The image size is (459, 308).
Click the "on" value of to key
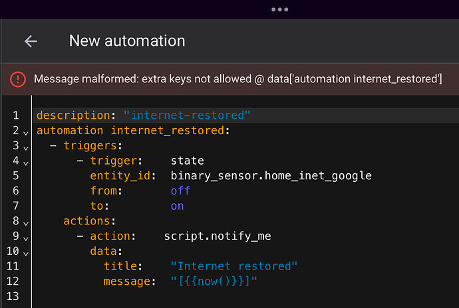click(x=177, y=206)
